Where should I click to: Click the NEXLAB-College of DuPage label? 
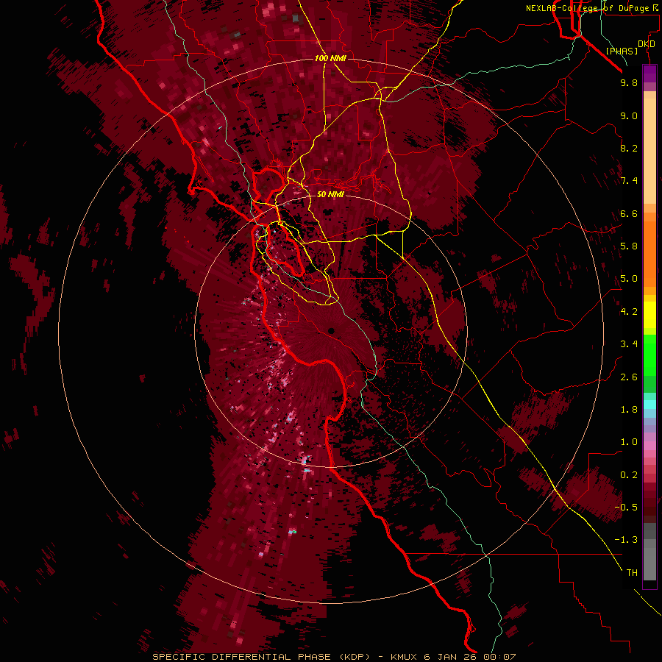[x=591, y=8]
